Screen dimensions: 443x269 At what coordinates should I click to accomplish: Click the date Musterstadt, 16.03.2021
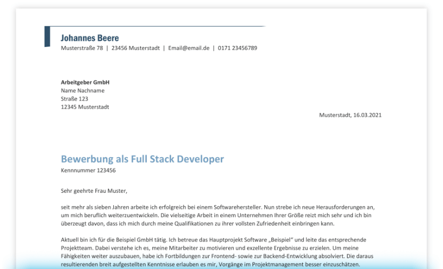pyautogui.click(x=350, y=115)
